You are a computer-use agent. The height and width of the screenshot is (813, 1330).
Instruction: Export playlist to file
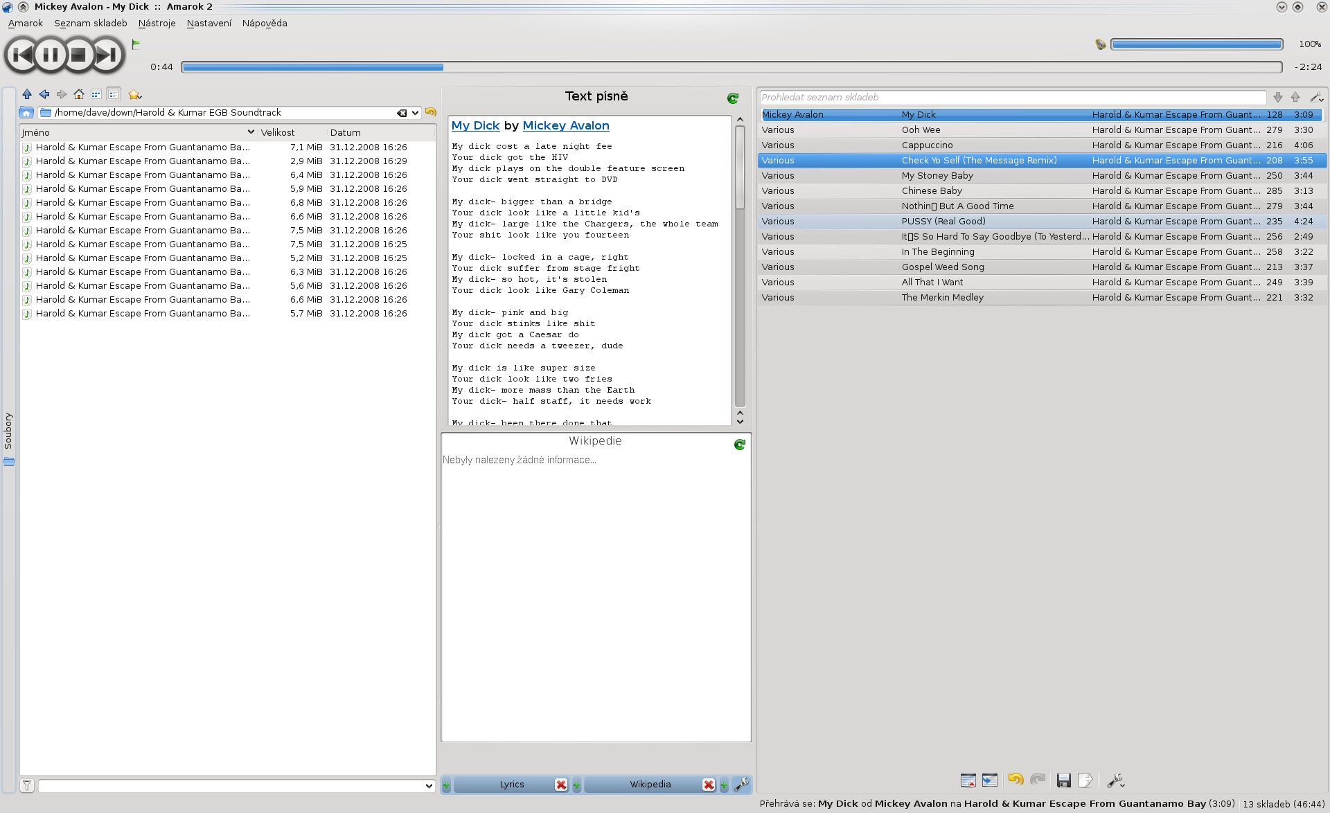coord(1085,780)
